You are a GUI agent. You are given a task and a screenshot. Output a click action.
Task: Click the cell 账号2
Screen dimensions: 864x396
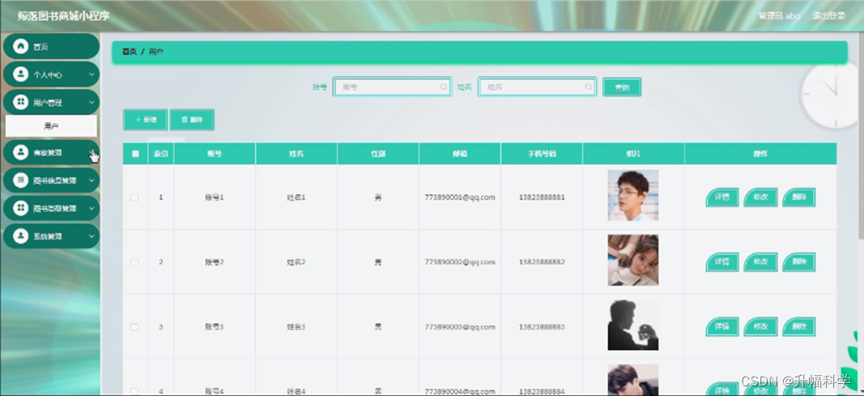(214, 262)
